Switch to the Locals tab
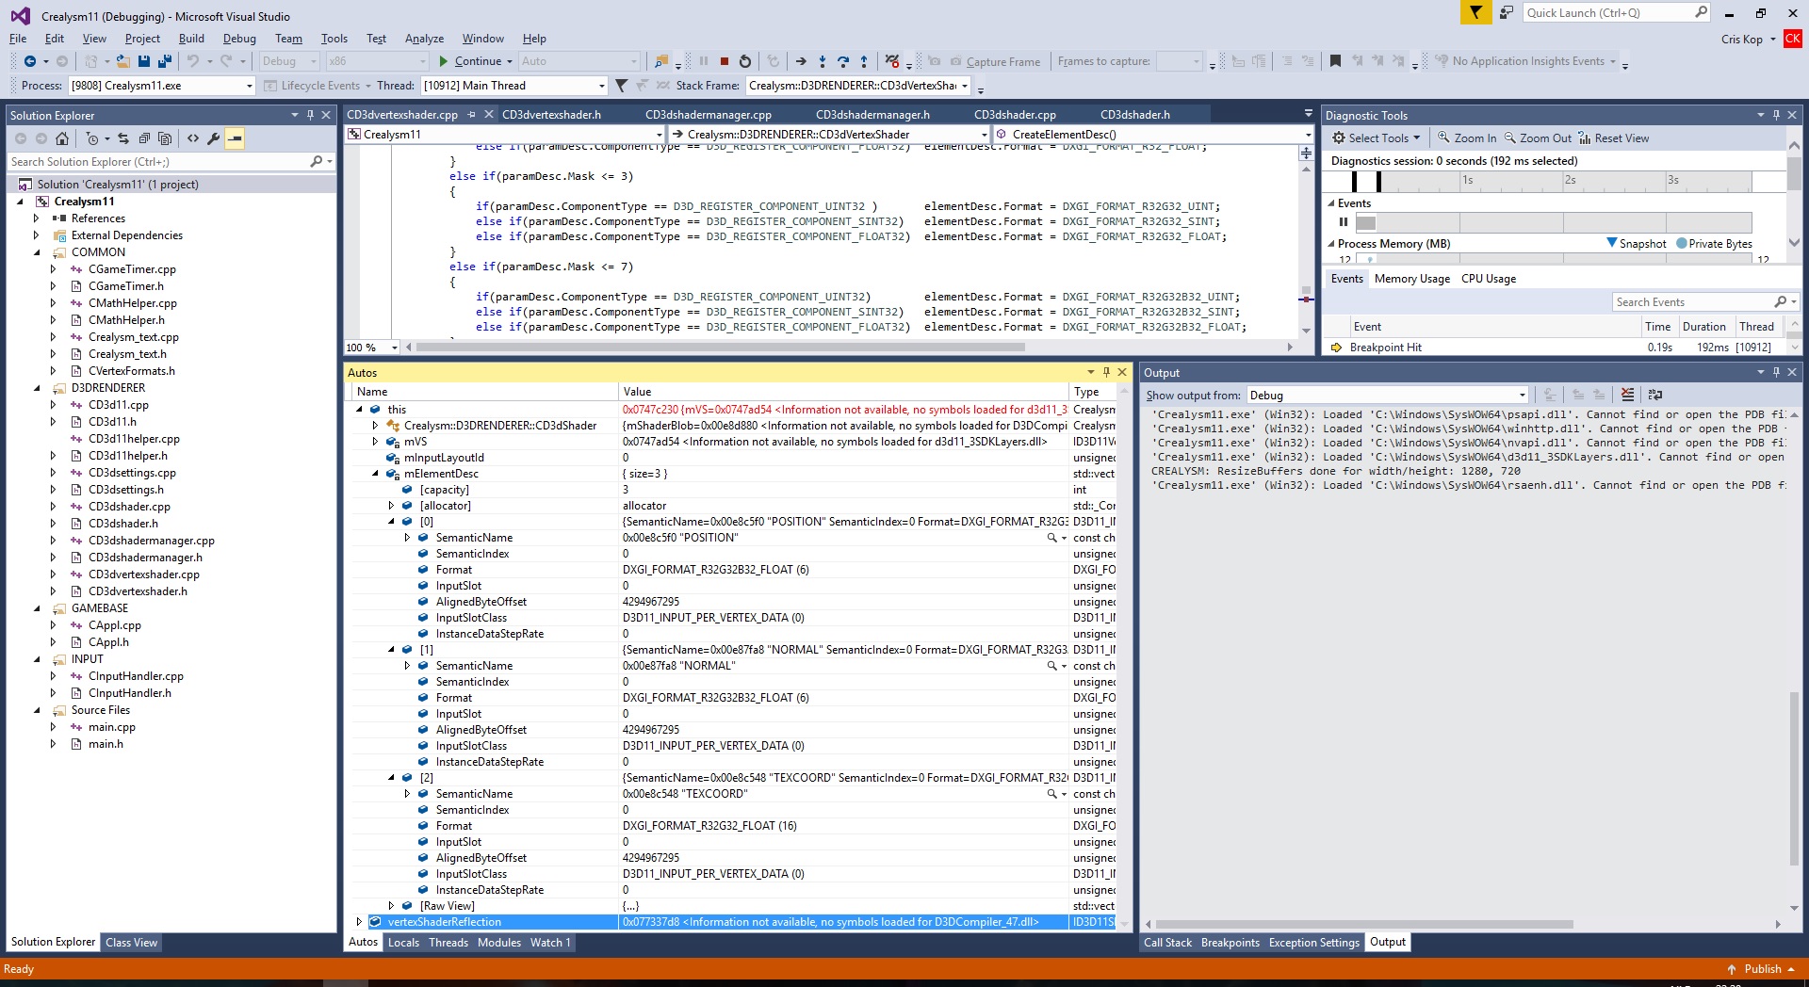 click(403, 942)
